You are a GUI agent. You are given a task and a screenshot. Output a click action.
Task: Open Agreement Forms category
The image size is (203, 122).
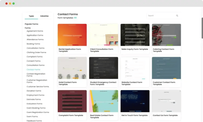click(x=35, y=31)
